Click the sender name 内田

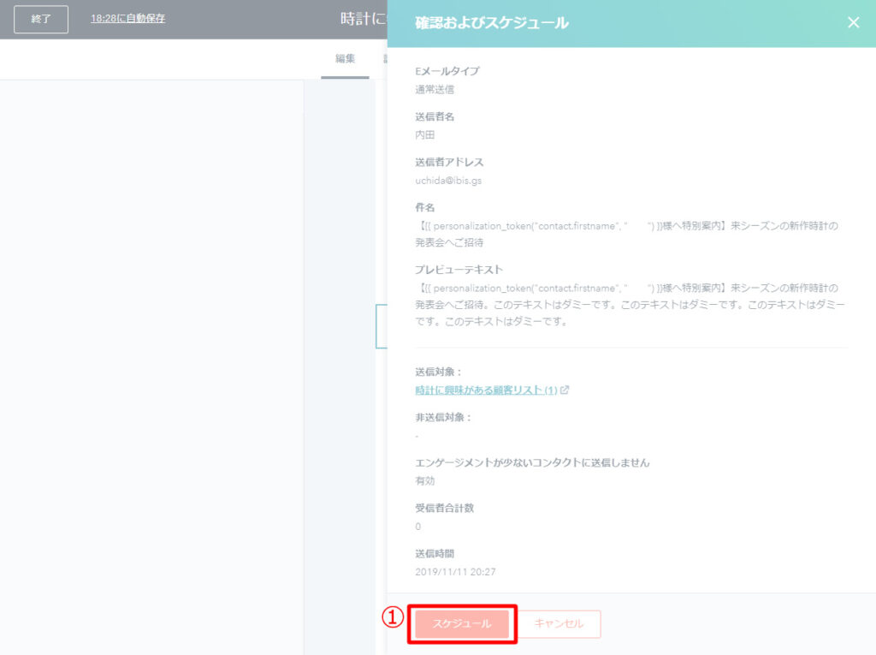[424, 134]
